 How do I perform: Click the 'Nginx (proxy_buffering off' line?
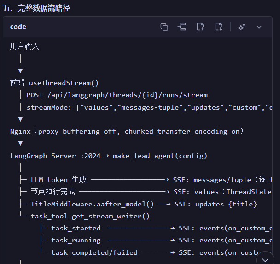(x=127, y=131)
